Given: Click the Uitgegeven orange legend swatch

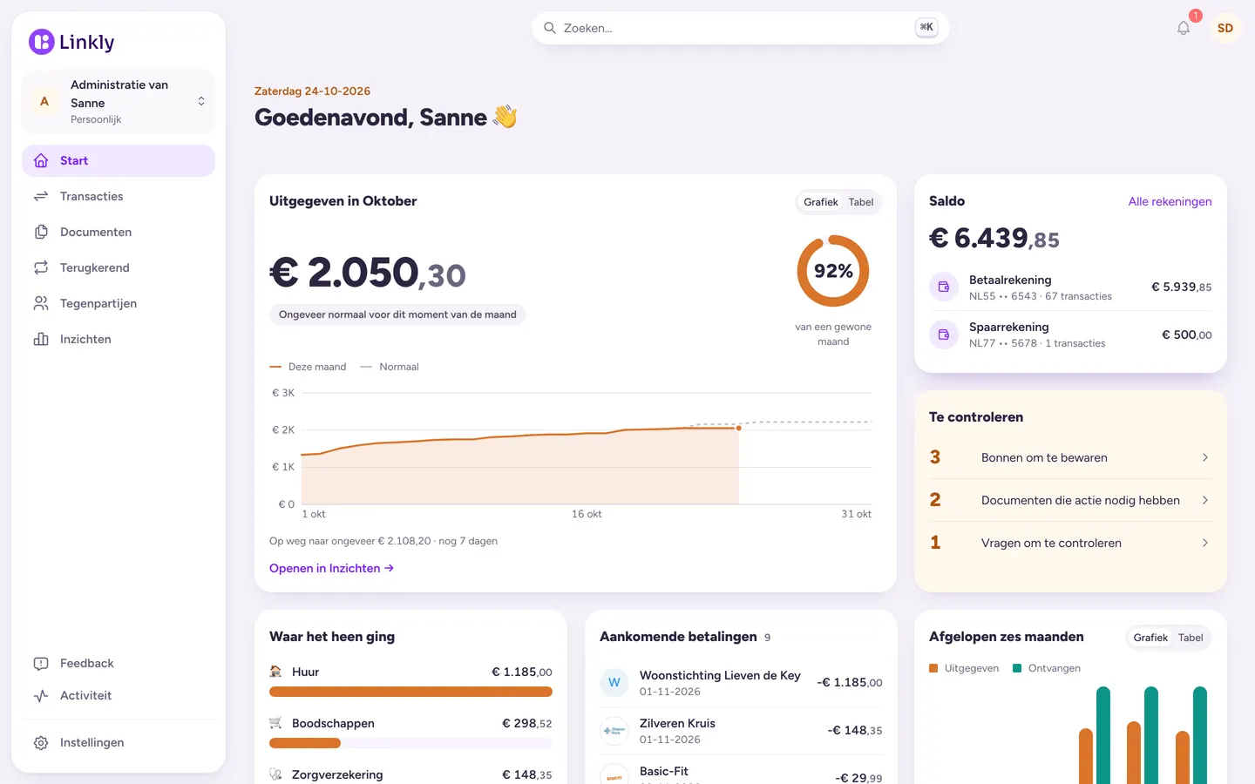Looking at the screenshot, I should point(933,668).
